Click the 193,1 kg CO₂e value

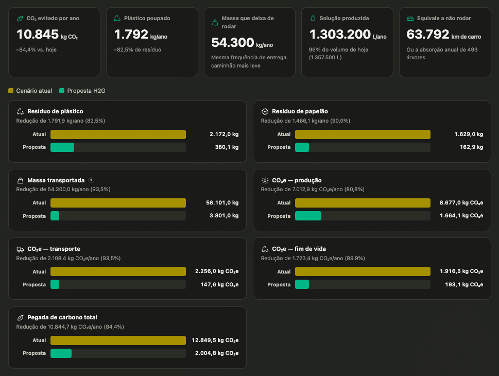464,285
